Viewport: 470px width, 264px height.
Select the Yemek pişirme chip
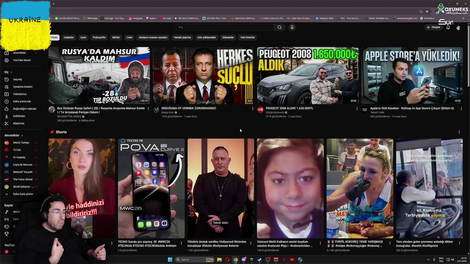tap(182, 37)
